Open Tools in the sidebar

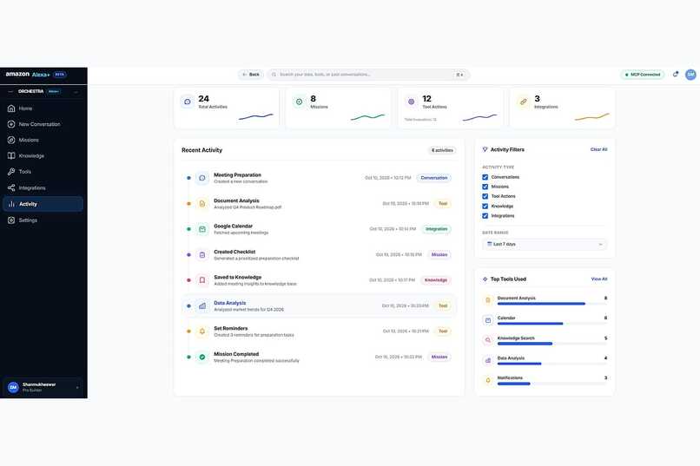(x=43, y=172)
